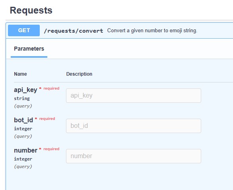Click the number parameter name
The height and width of the screenshot is (190, 233).
[25, 151]
